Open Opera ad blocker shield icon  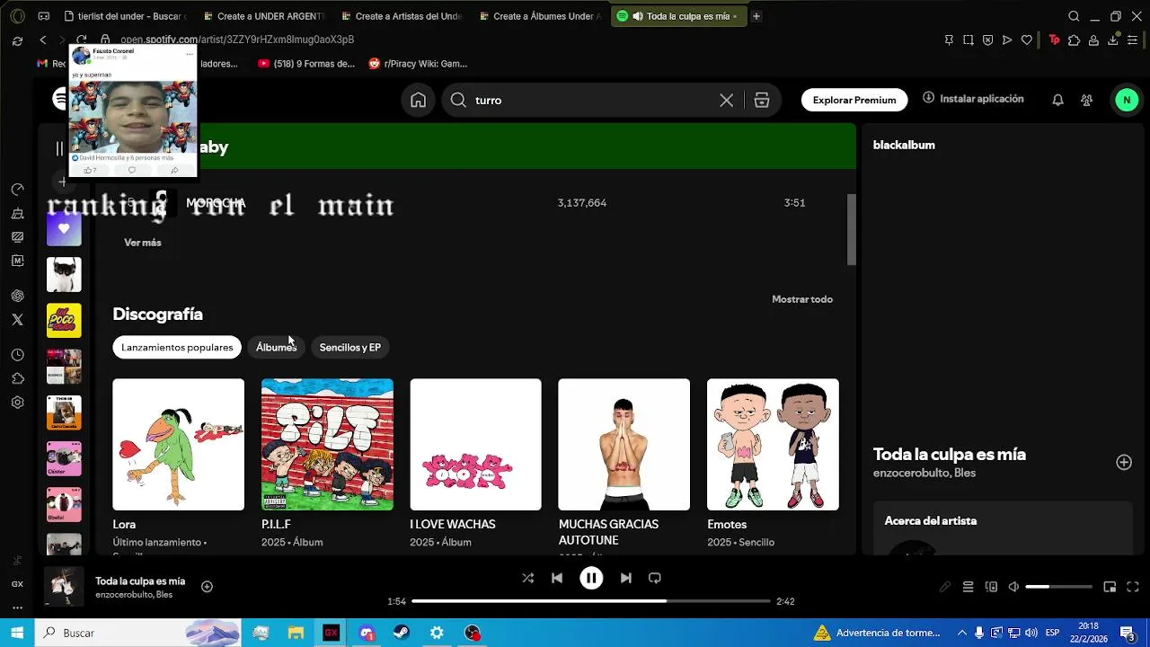(x=987, y=40)
